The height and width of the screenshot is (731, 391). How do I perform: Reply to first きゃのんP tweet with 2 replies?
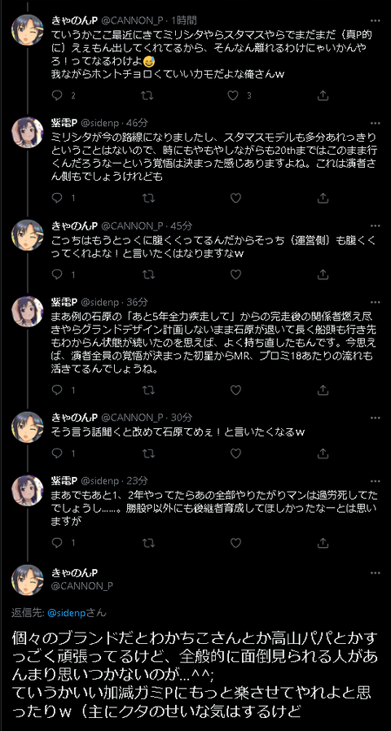[x=56, y=95]
